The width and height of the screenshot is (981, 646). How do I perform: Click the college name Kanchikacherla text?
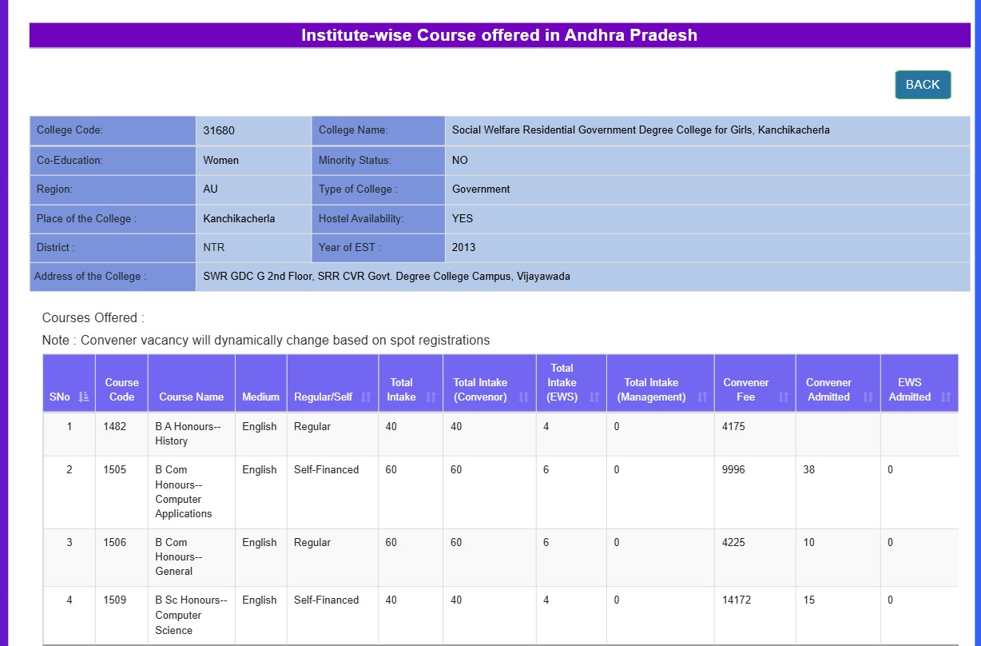(641, 130)
